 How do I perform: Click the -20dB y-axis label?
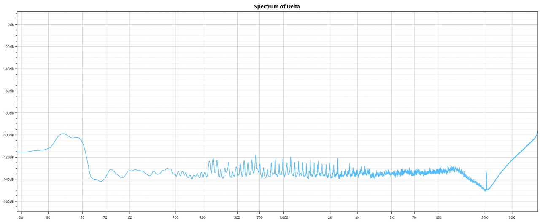click(8, 47)
